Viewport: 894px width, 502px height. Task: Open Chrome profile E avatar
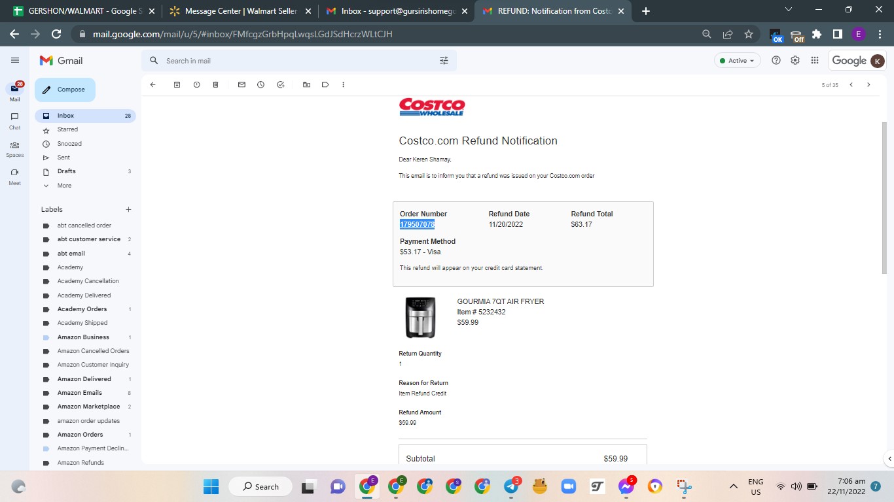coord(858,34)
